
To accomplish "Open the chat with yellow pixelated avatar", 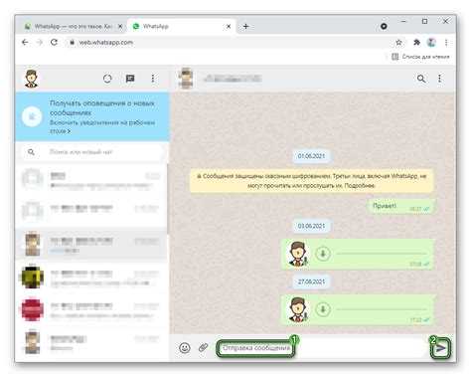I will pos(91,278).
